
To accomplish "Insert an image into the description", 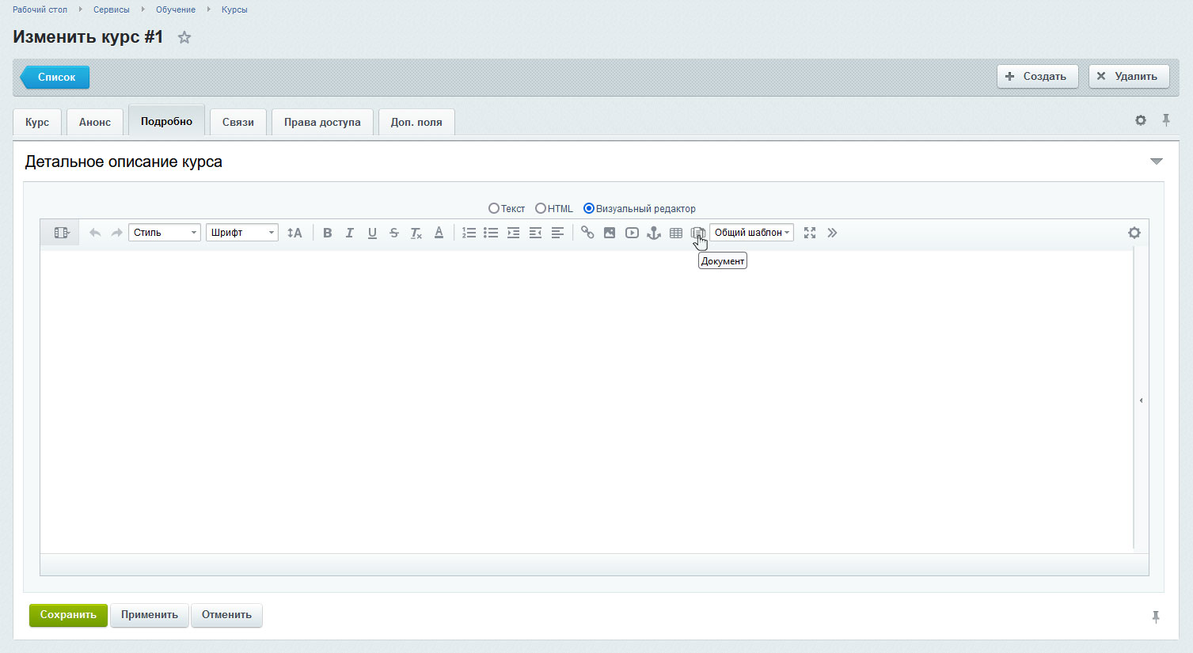I will pyautogui.click(x=610, y=233).
